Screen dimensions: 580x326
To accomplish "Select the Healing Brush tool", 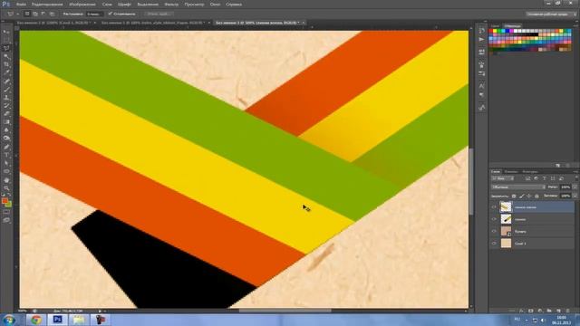I will (x=6, y=81).
